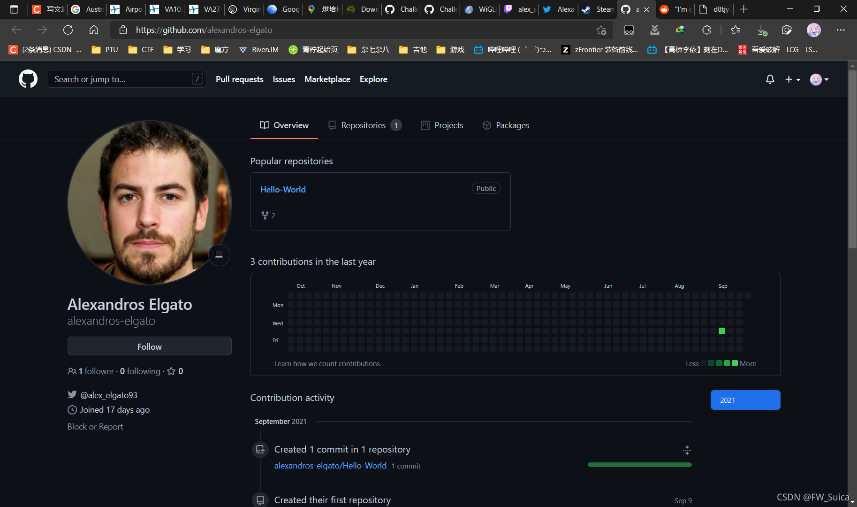Open the browser extensions puzzle icon
The width and height of the screenshot is (857, 507).
pyautogui.click(x=706, y=30)
